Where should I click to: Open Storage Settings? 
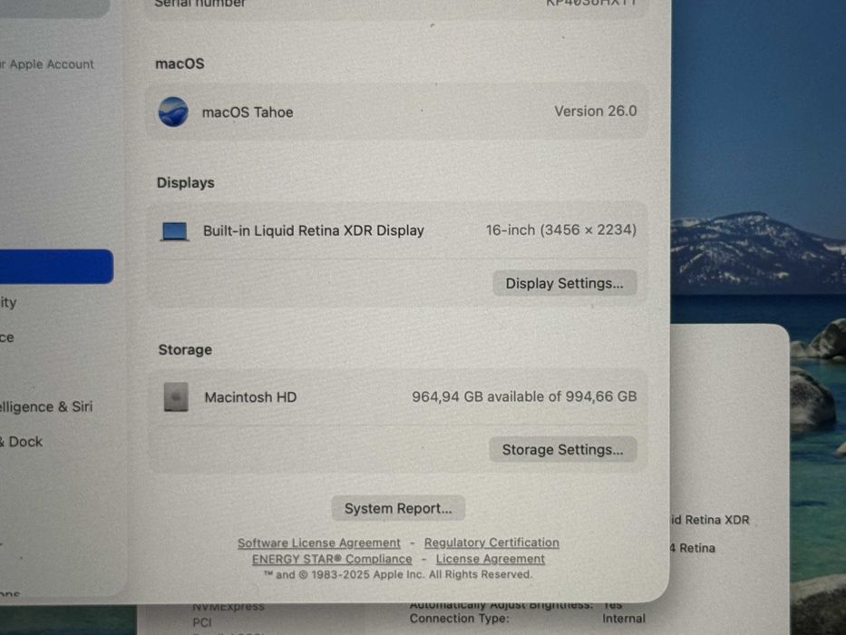click(x=563, y=449)
